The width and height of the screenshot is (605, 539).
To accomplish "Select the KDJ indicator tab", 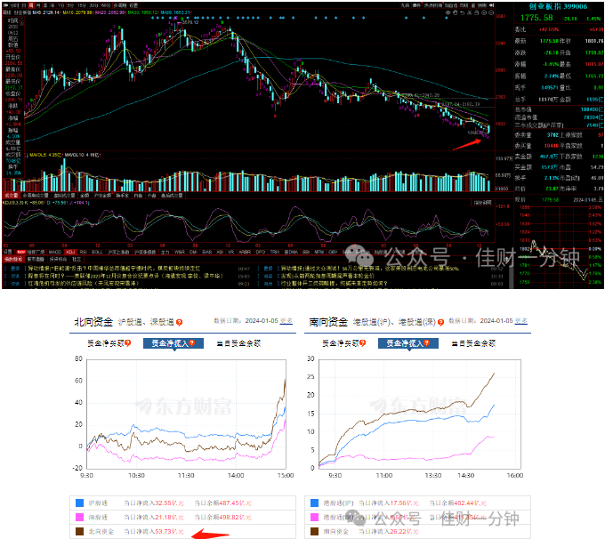I will [70, 252].
